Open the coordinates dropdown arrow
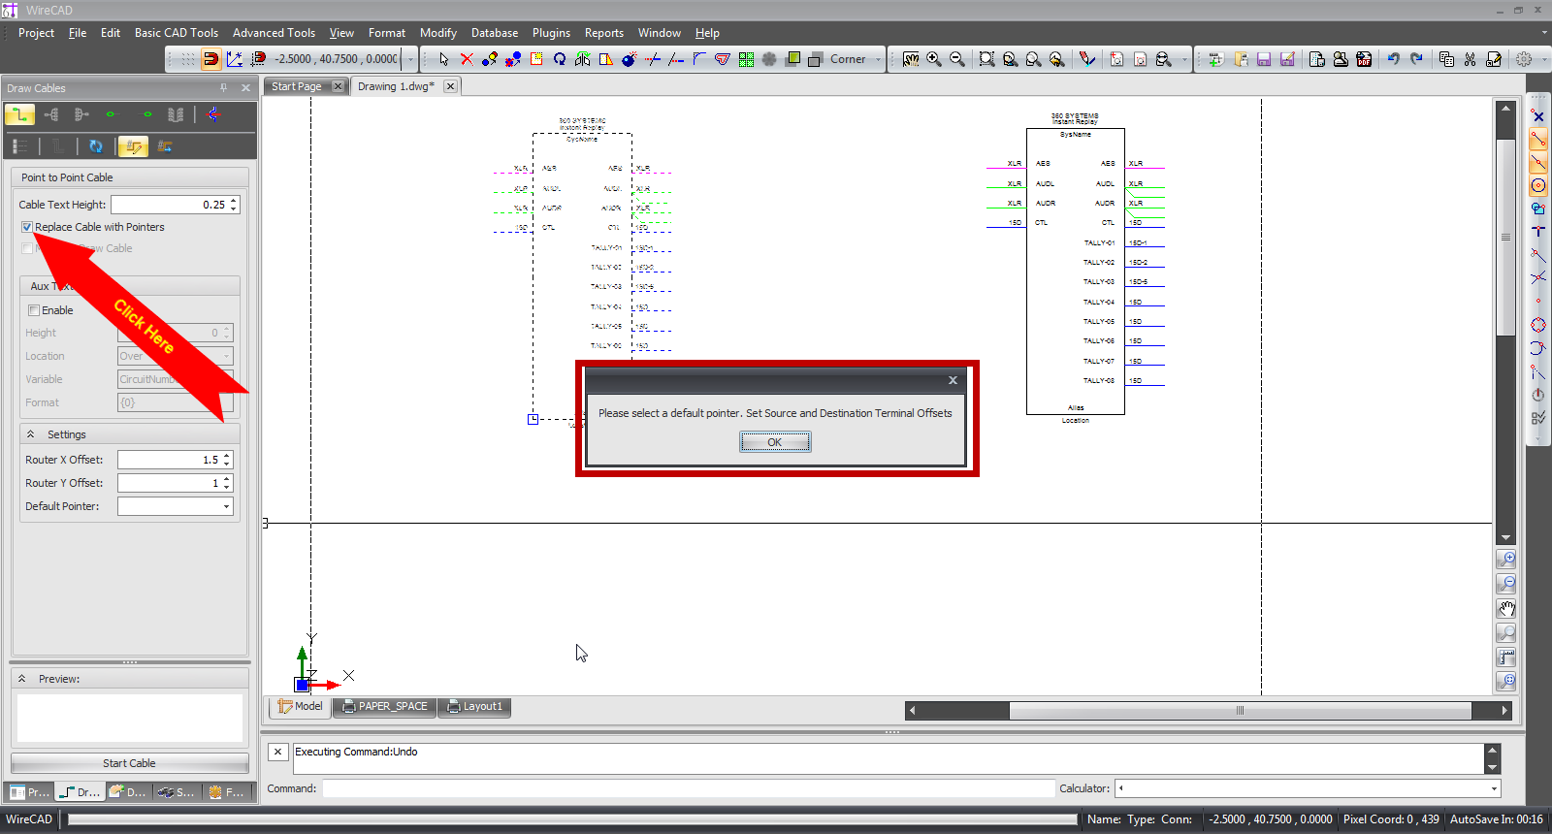 coord(410,59)
